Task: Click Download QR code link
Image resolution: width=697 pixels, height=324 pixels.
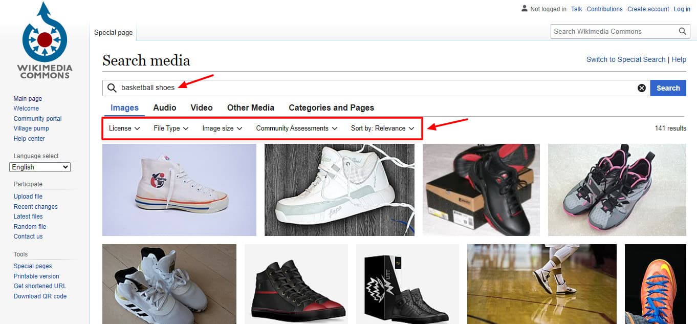Action: 40,296
